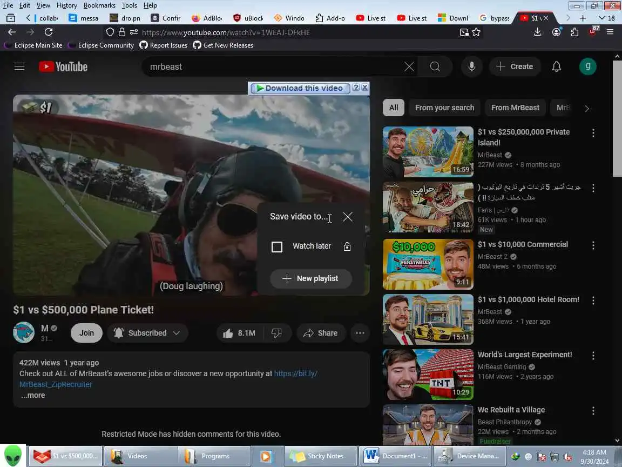Dislike the video with thumbs down

(276, 333)
